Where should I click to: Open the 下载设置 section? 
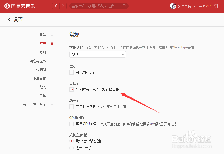coord(40,79)
